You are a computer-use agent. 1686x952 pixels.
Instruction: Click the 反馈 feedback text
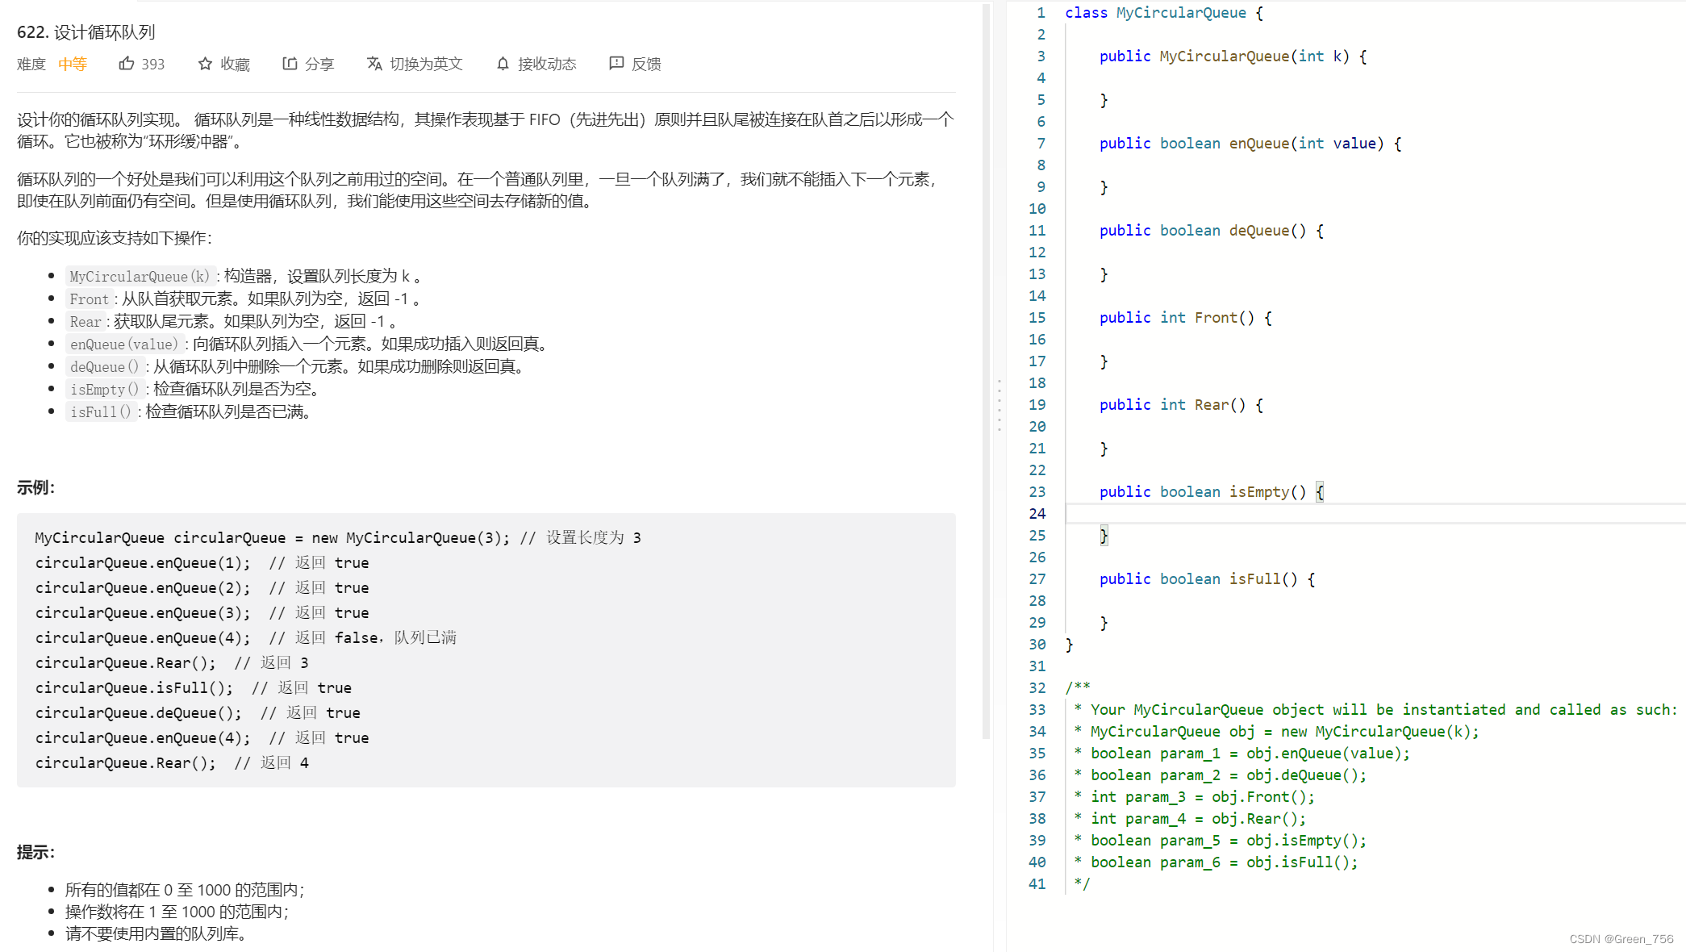[x=646, y=65]
